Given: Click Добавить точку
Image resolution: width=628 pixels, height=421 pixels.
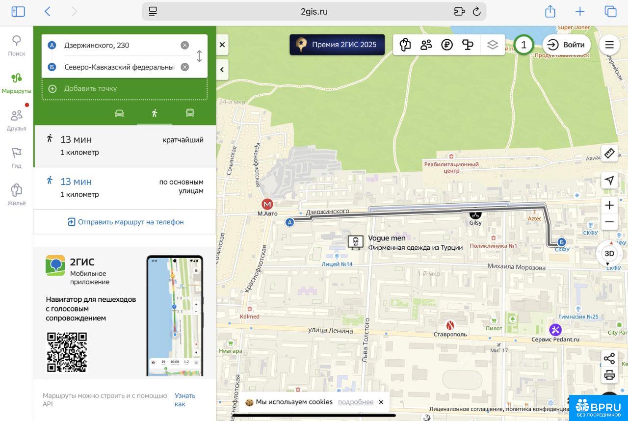Looking at the screenshot, I should 125,89.
